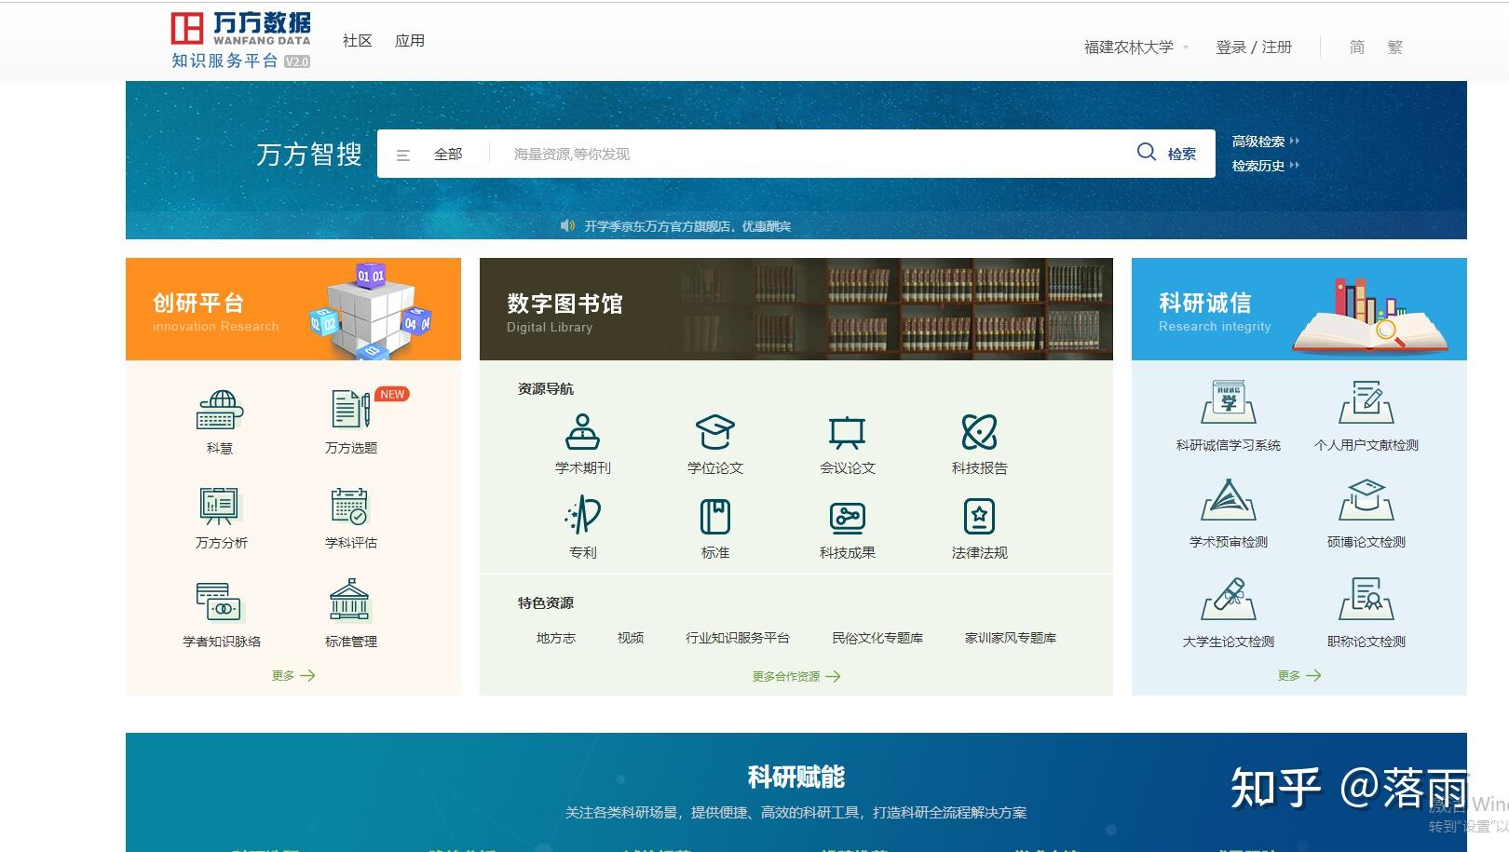Select the 科技成果 icon

click(848, 516)
